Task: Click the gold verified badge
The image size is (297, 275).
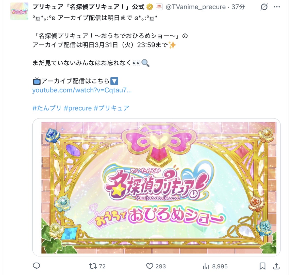Action: (150, 7)
